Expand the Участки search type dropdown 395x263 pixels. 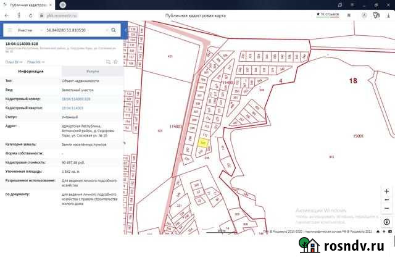click(30, 30)
